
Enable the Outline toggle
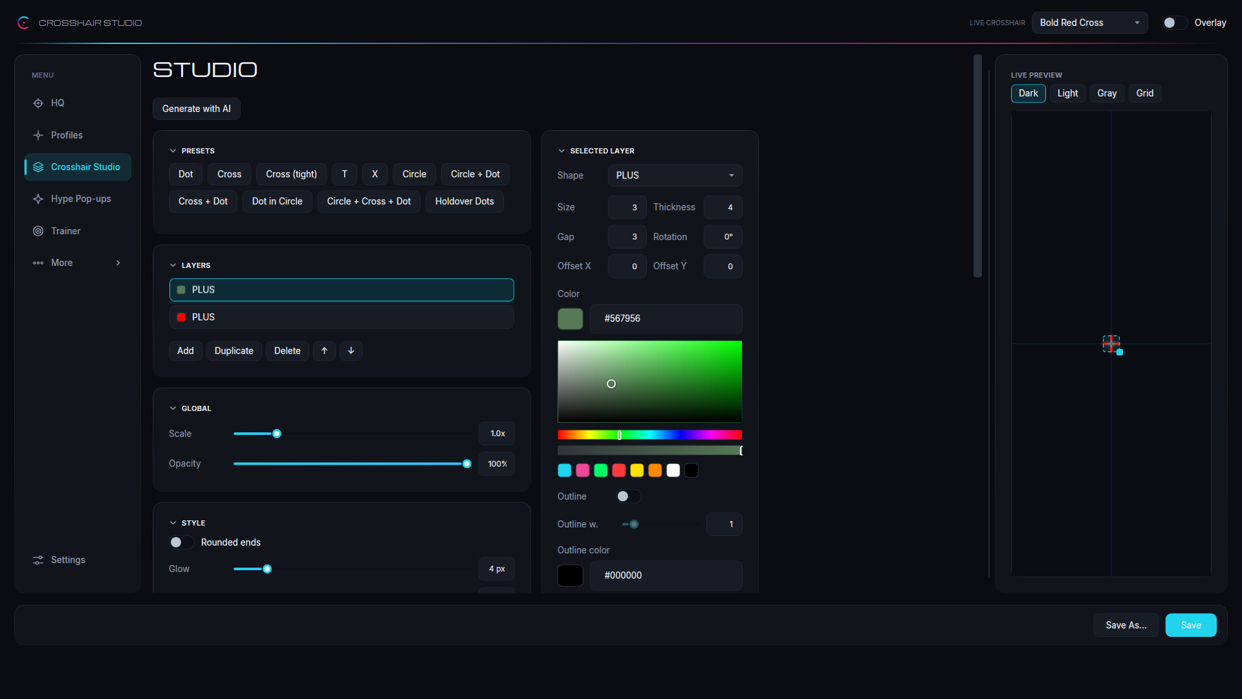627,496
